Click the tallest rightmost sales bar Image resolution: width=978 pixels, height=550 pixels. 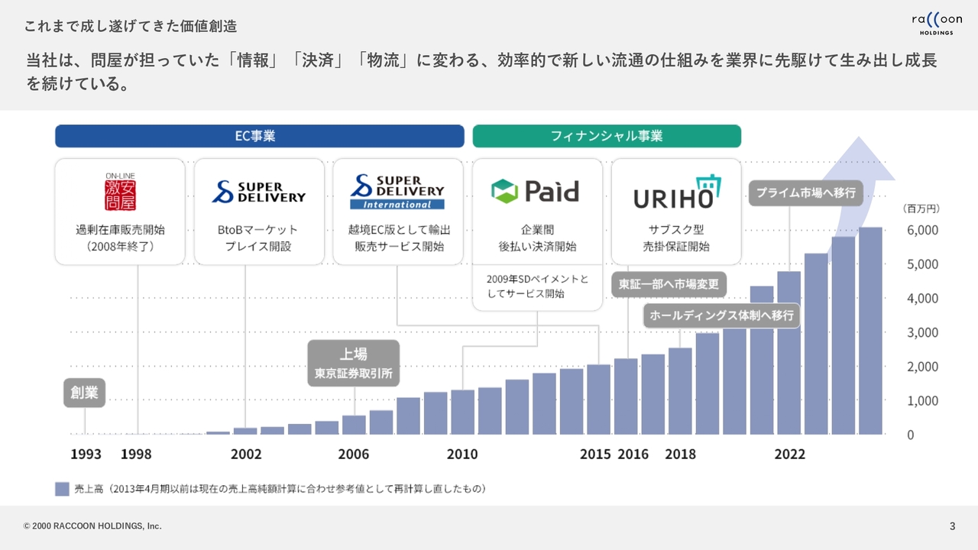(x=870, y=331)
